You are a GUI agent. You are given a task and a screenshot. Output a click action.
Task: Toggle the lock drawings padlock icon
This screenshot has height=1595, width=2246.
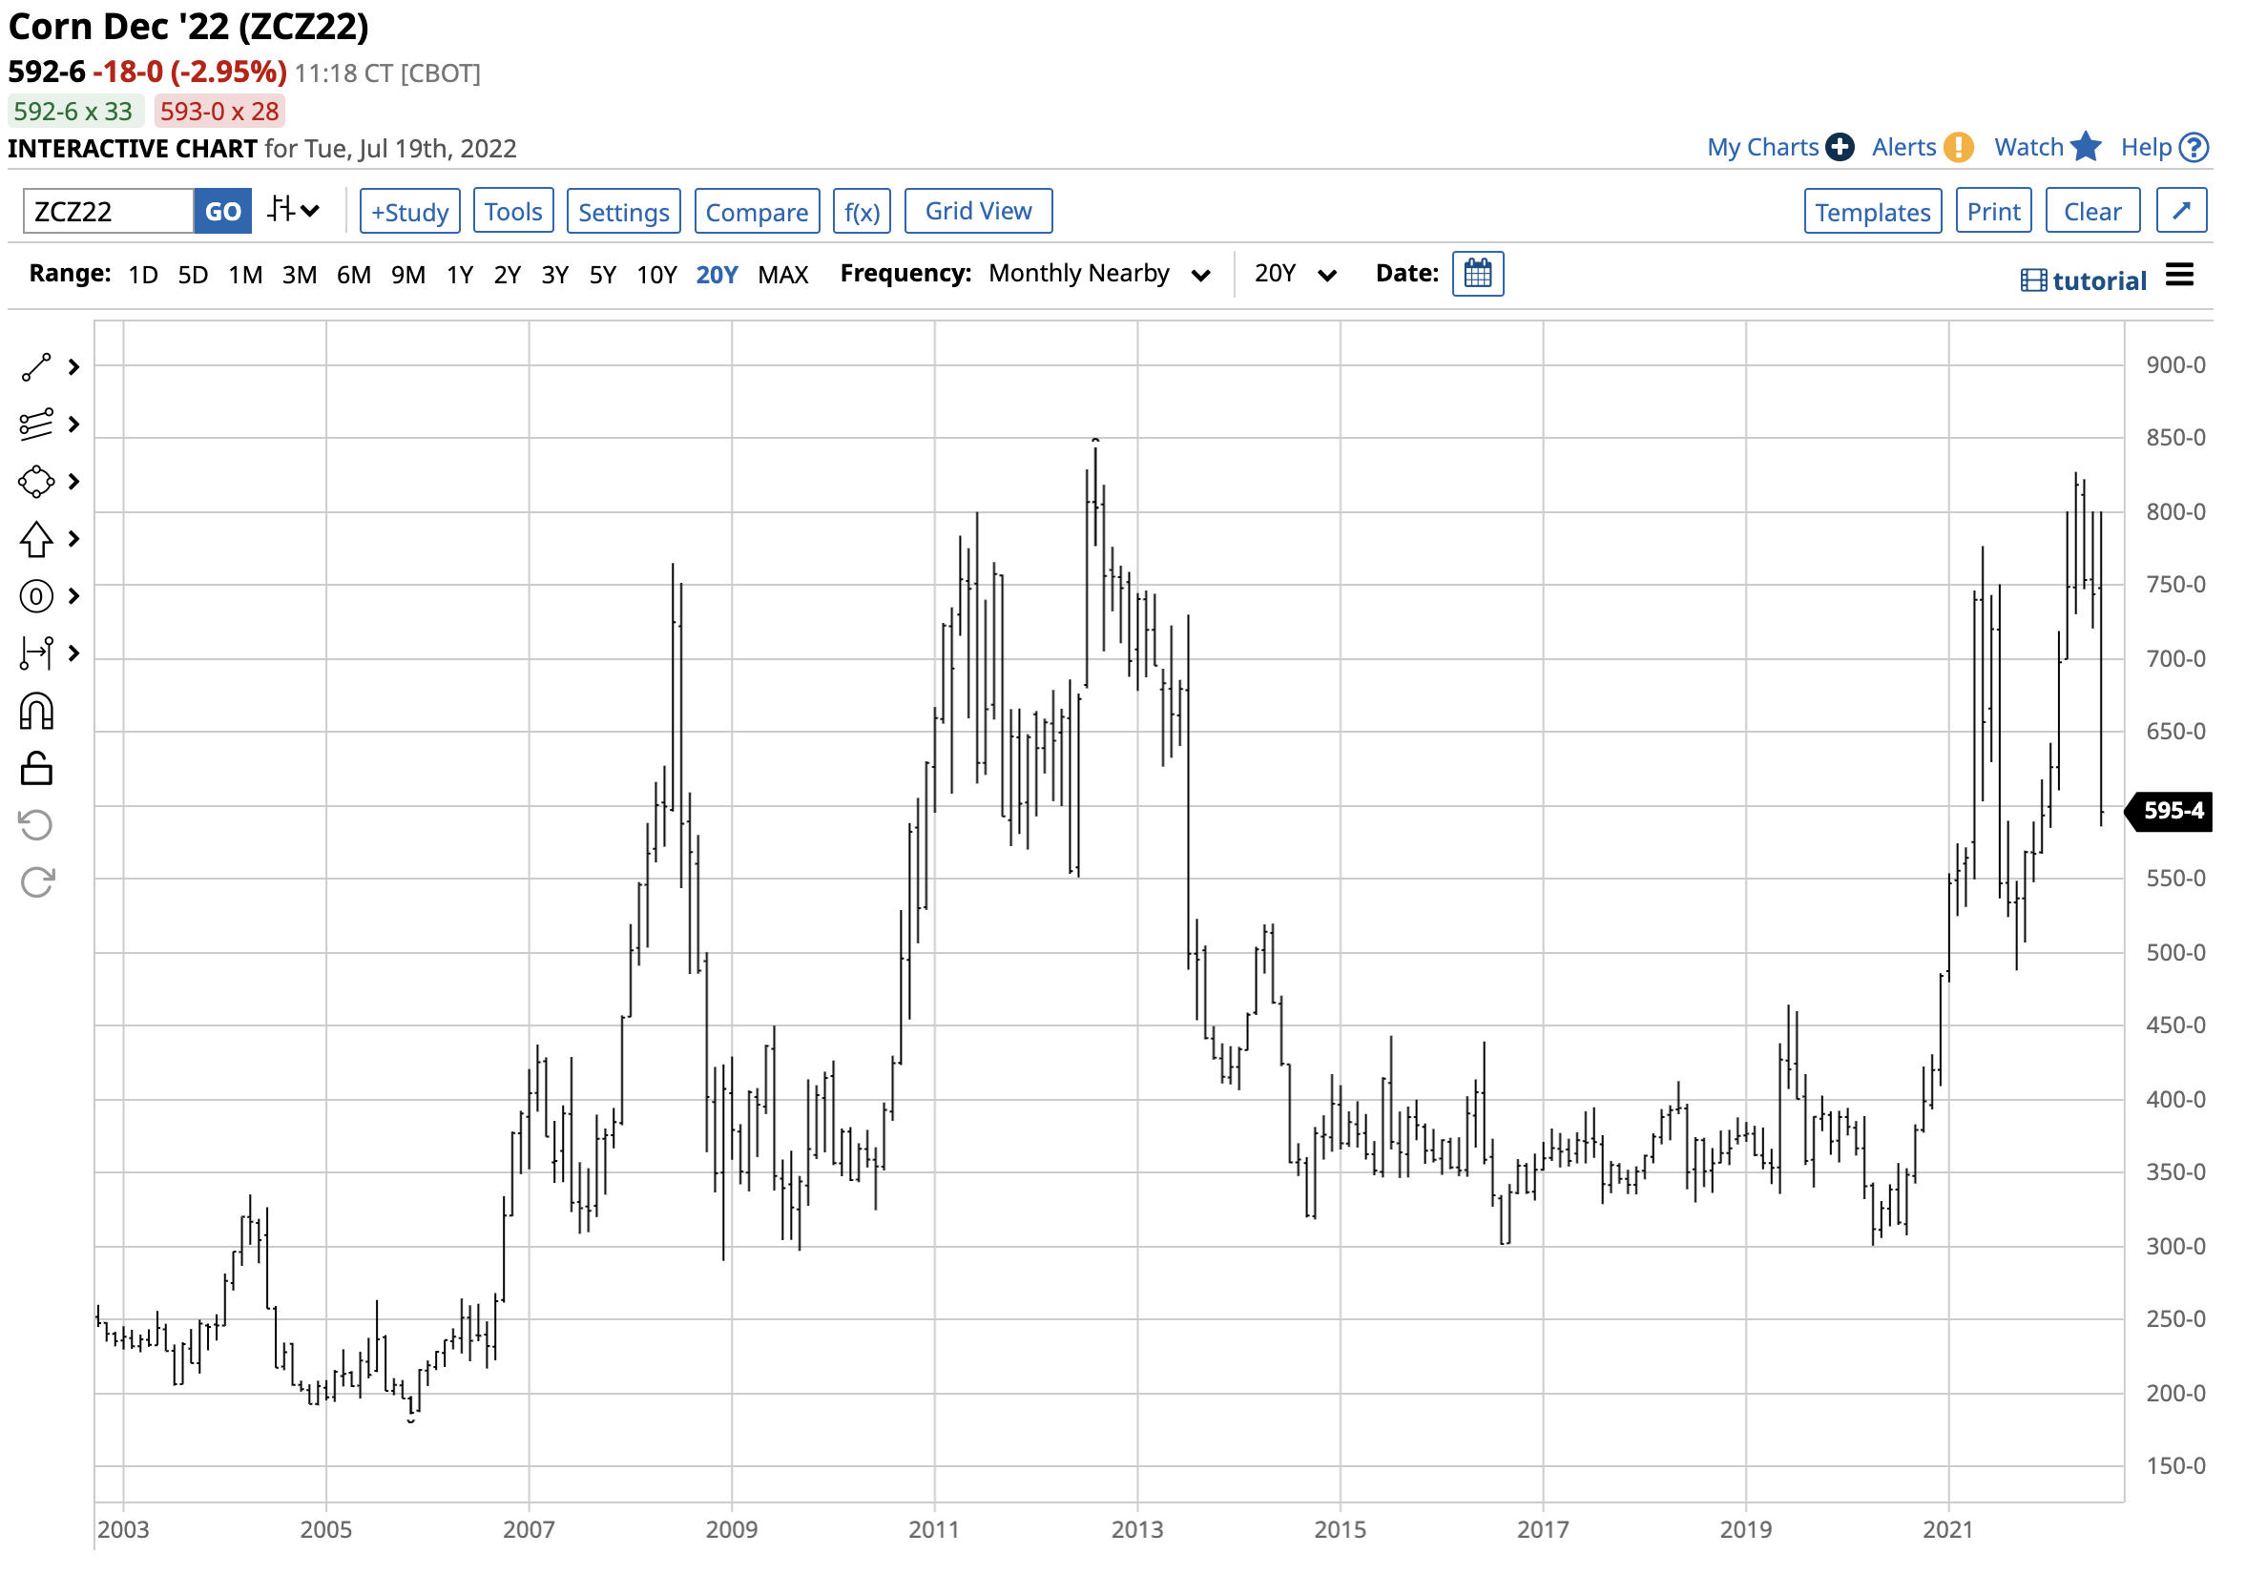click(36, 769)
